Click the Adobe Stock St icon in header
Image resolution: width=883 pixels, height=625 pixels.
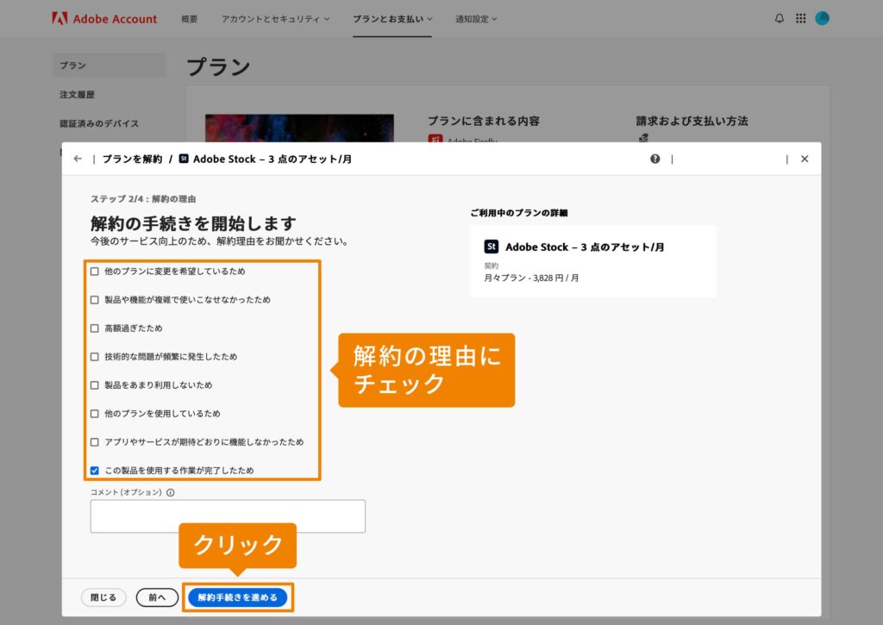point(184,159)
